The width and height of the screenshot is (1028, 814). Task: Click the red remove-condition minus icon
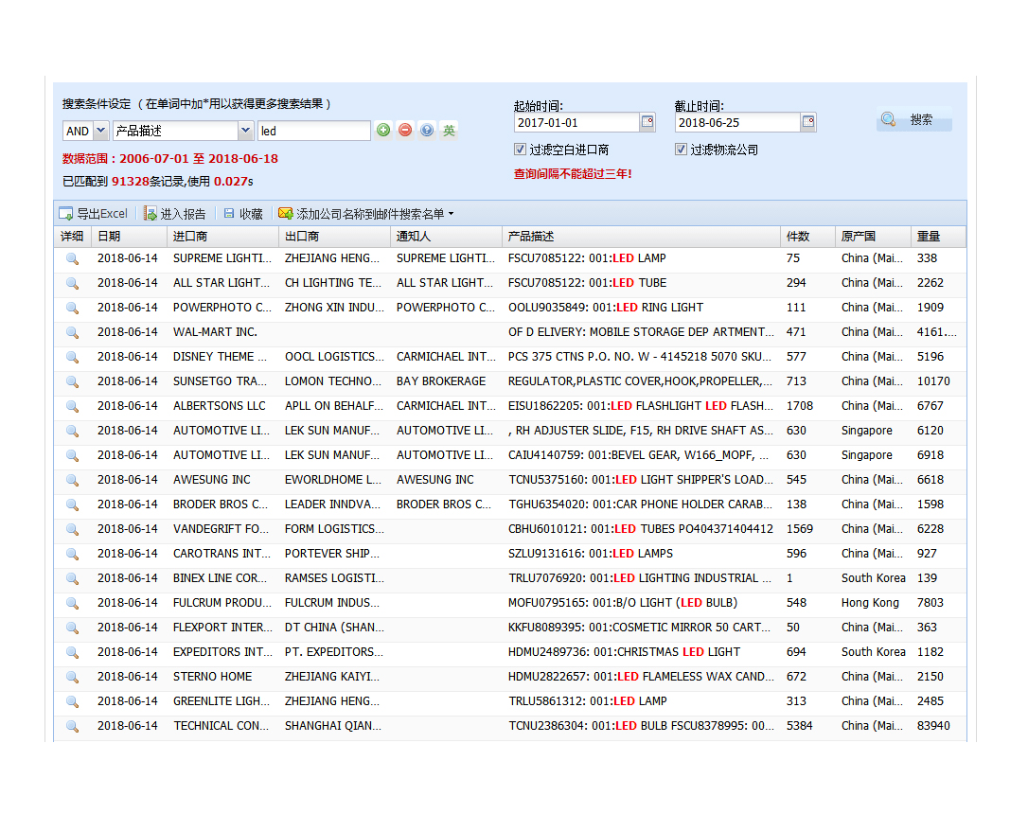[405, 130]
